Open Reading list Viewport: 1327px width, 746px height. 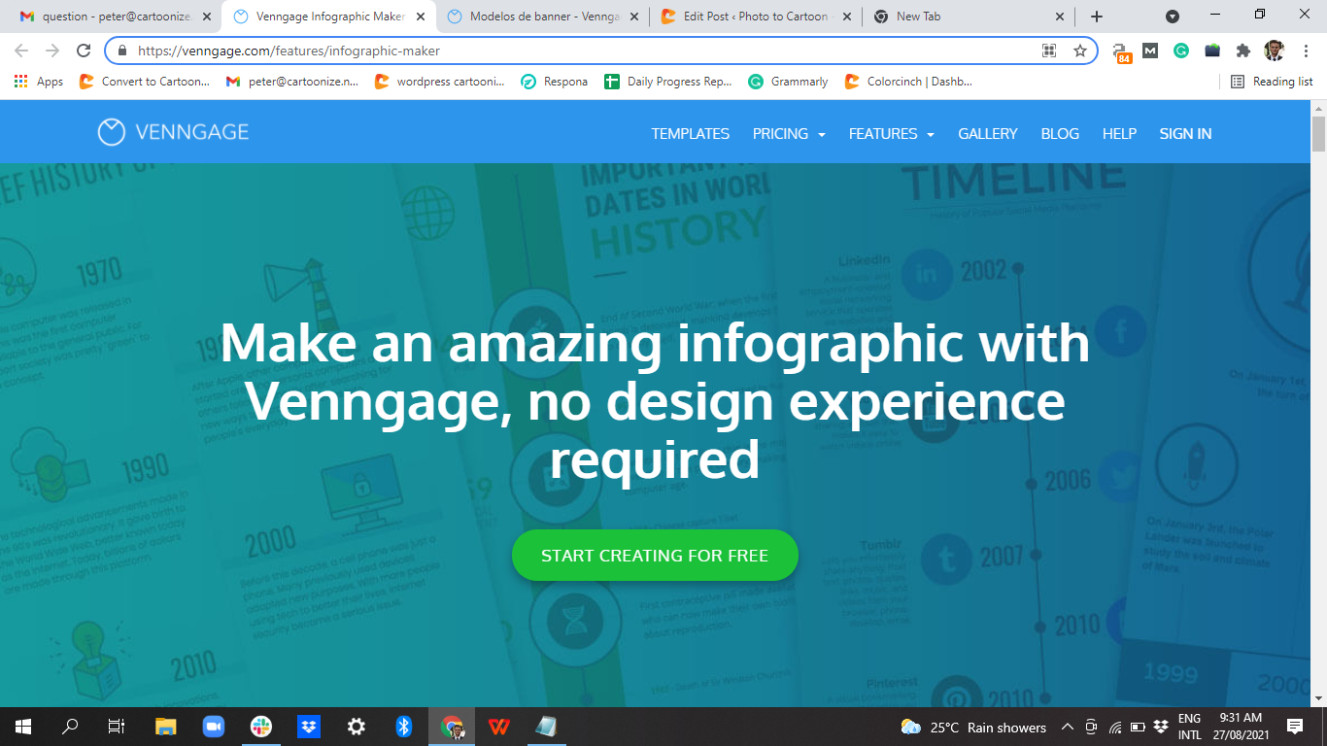pyautogui.click(x=1272, y=82)
